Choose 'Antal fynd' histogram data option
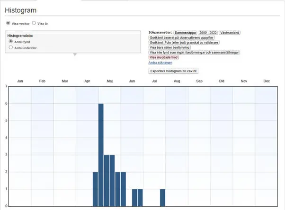 coord(11,42)
